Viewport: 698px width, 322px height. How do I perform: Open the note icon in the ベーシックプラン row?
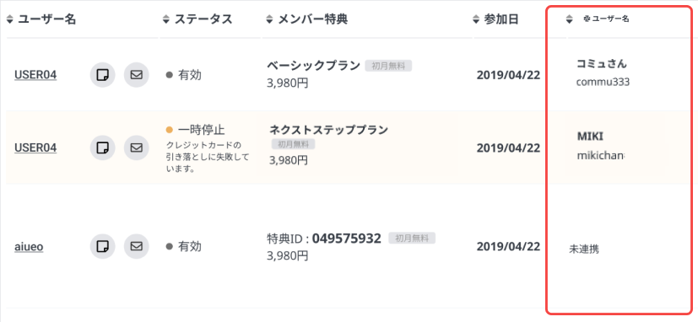102,75
